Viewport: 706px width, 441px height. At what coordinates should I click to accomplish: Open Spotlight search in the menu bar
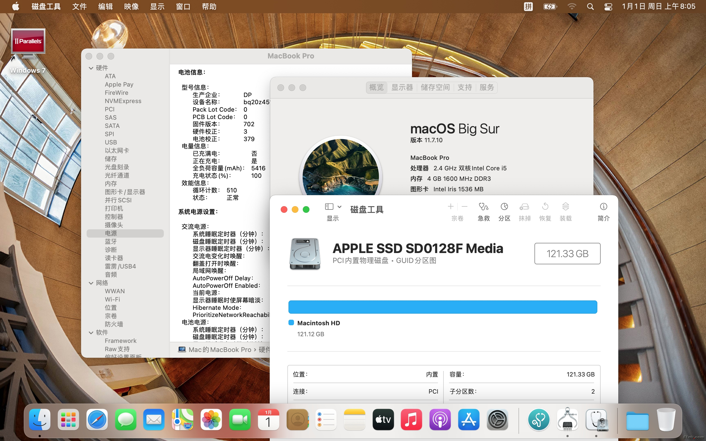tap(590, 6)
